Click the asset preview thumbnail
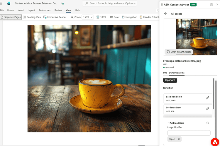Image resolution: width=220 pixels, height=146 pixels. coord(197,37)
